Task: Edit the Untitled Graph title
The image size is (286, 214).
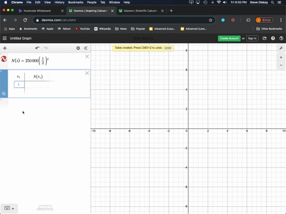Action: point(21,38)
